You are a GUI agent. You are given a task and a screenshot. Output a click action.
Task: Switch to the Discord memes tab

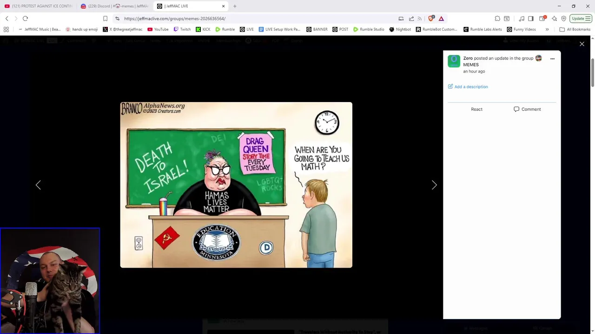click(x=114, y=6)
